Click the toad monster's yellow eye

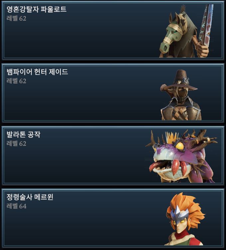[x=180, y=146]
